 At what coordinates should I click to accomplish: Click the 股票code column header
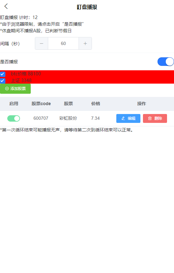pyautogui.click(x=41, y=104)
